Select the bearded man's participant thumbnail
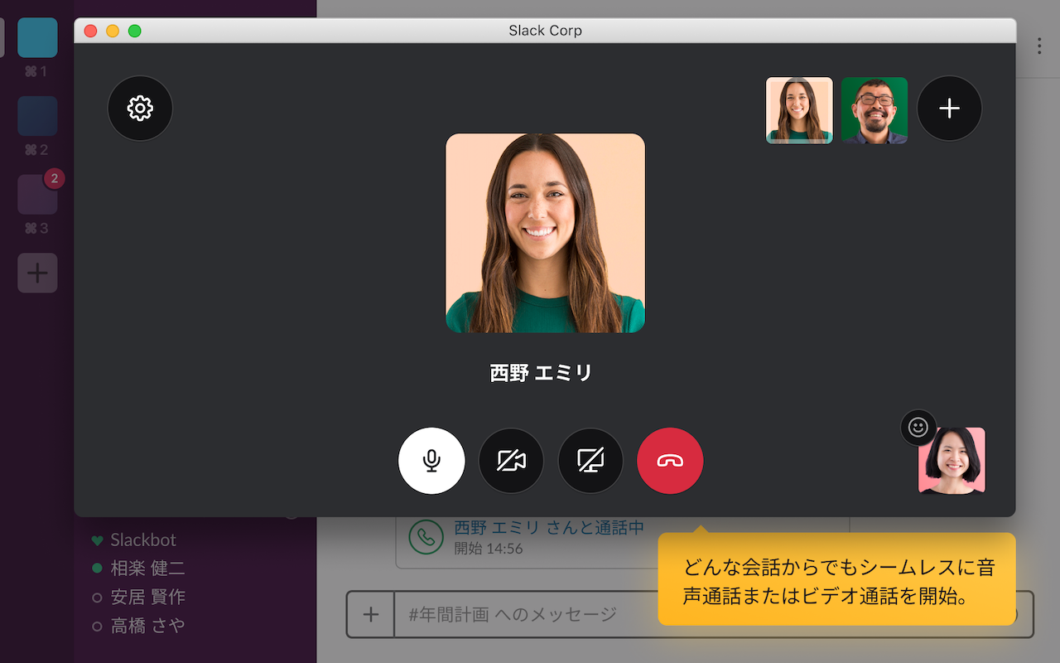 coord(874,110)
